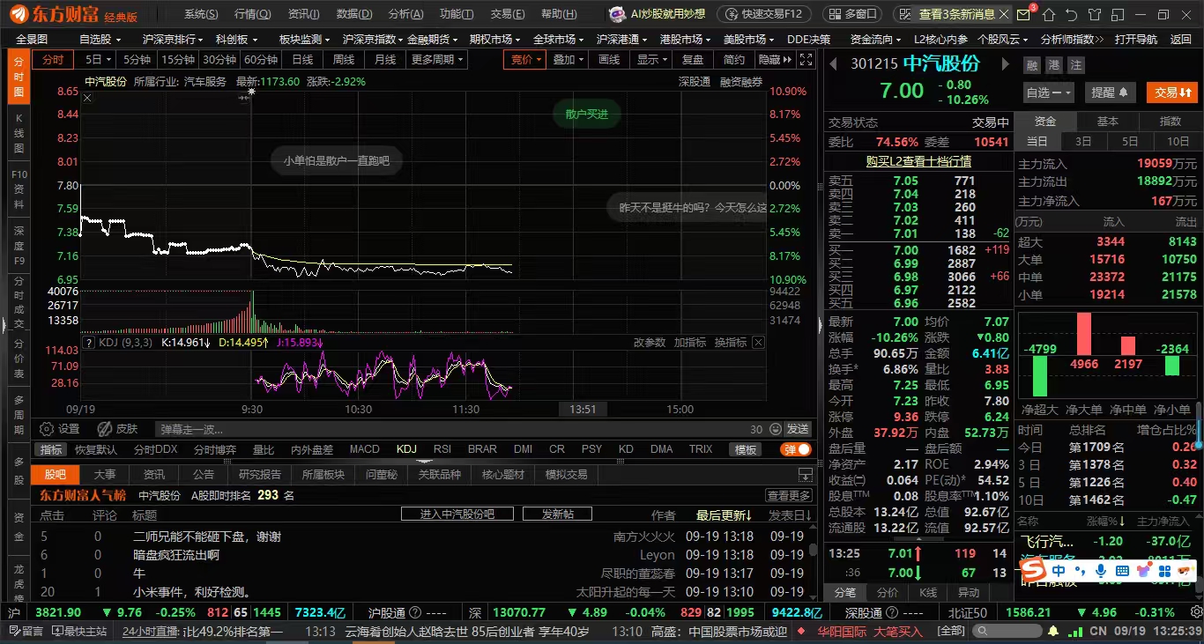Close the KDJ indicator panel
The width and height of the screenshot is (1204, 644).
coord(758,342)
